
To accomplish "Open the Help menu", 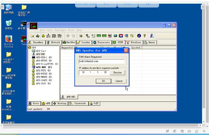I will point(79,30).
